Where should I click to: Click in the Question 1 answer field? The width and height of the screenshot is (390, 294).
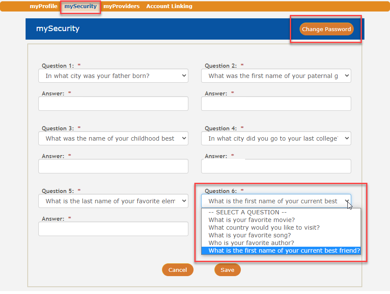point(113,104)
